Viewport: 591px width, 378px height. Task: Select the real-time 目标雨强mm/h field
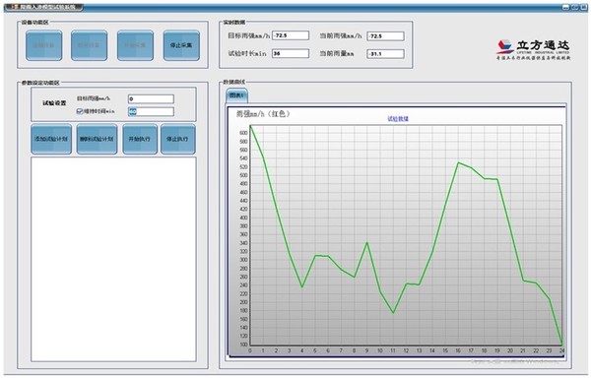291,35
